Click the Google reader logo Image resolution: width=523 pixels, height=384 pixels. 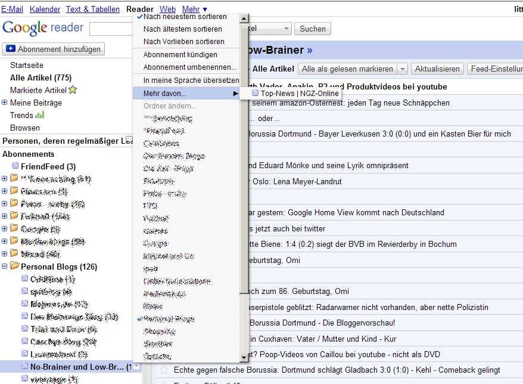click(x=43, y=28)
